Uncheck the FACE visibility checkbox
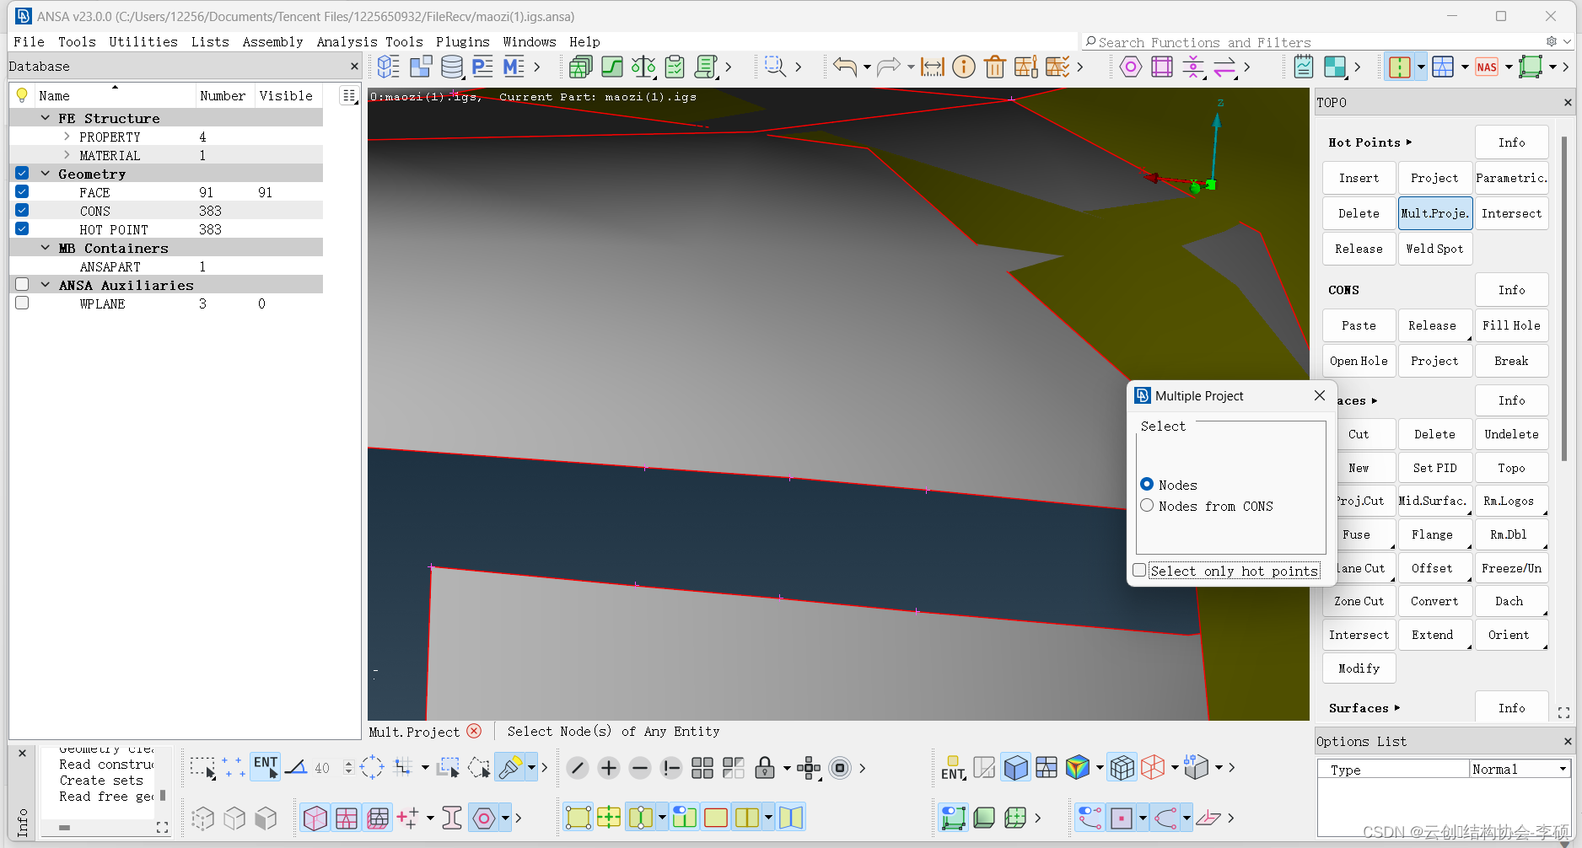This screenshot has width=1582, height=848. (x=22, y=192)
